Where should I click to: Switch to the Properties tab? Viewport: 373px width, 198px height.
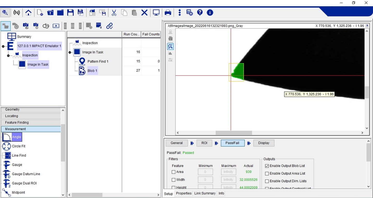click(x=184, y=193)
